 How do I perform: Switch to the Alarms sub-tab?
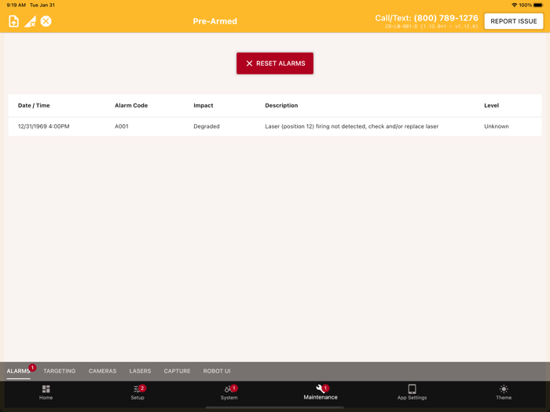click(x=19, y=371)
